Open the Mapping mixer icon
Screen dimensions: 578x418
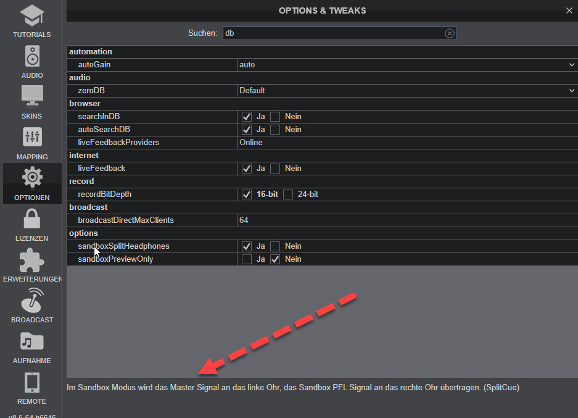[x=32, y=137]
